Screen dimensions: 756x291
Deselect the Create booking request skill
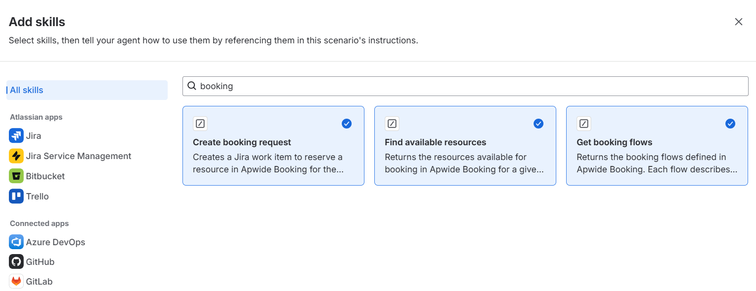tap(347, 124)
